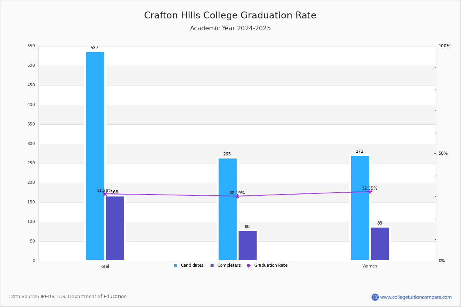Toggle the Completers series legend label

coord(229,266)
